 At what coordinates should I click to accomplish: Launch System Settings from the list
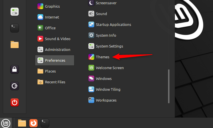(109, 46)
